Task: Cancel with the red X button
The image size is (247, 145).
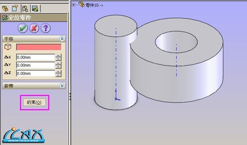Action: [34, 28]
